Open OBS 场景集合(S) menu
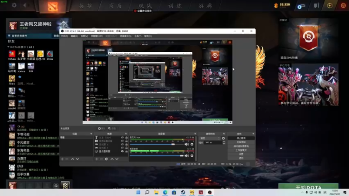Image resolution: width=349 pixels, height=196 pixels. pos(126,36)
